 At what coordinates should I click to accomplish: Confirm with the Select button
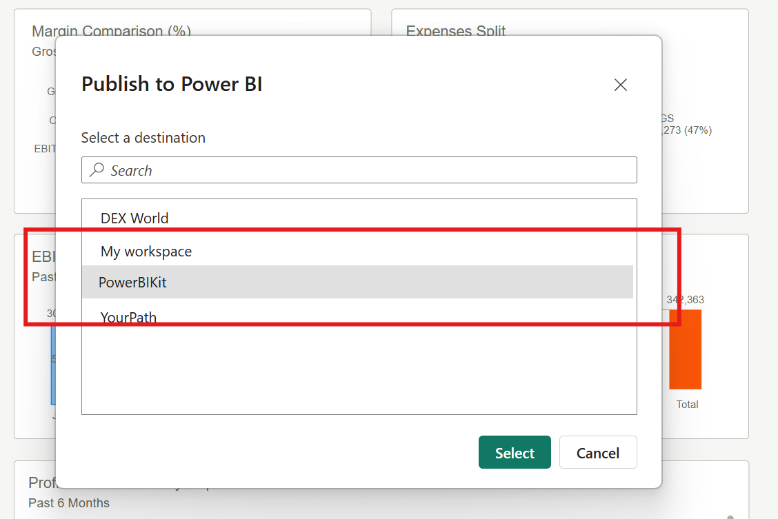click(x=515, y=452)
